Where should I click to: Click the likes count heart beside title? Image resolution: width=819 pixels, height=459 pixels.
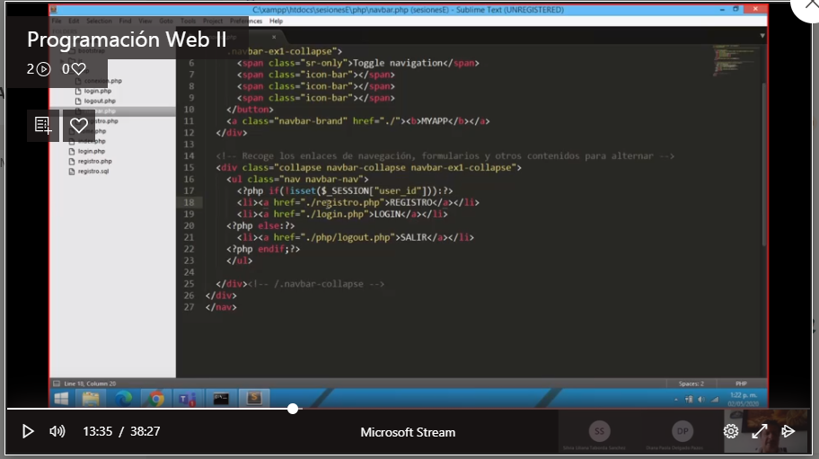[x=79, y=69]
